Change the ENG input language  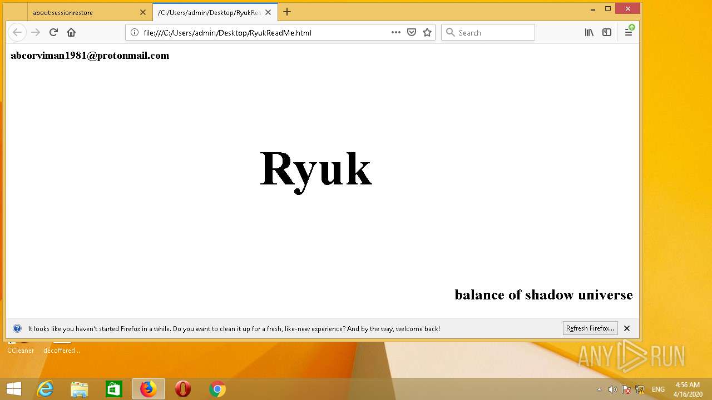pyautogui.click(x=658, y=389)
